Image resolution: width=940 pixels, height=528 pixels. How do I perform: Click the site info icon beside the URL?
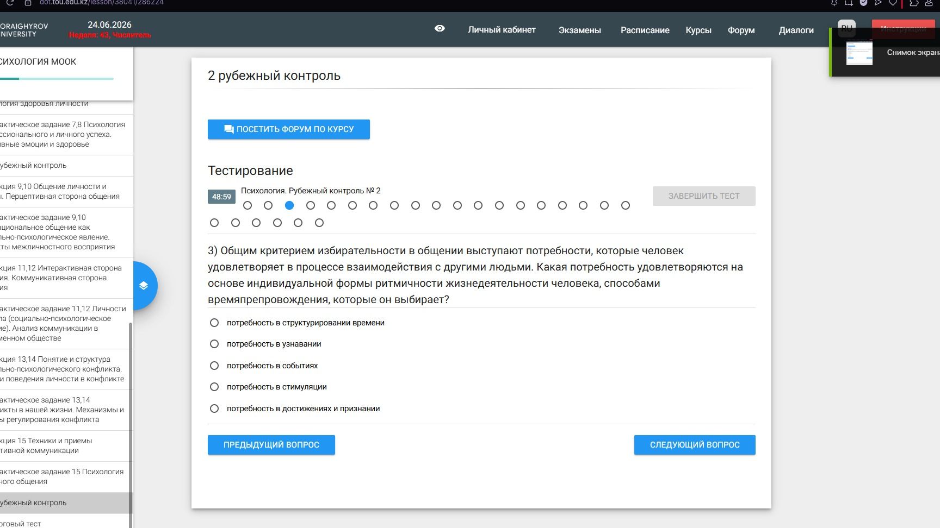click(28, 3)
